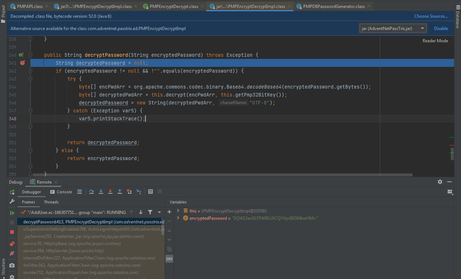Screen dimensions: 461x279
Task: Click Run to Cursor icon
Action: [x=139, y=192]
